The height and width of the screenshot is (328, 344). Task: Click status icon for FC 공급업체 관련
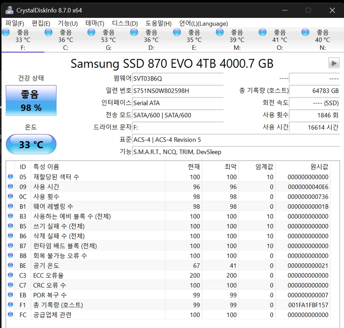pos(11,314)
